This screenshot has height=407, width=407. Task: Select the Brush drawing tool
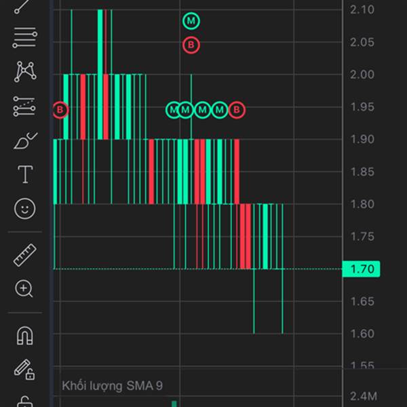tap(26, 140)
